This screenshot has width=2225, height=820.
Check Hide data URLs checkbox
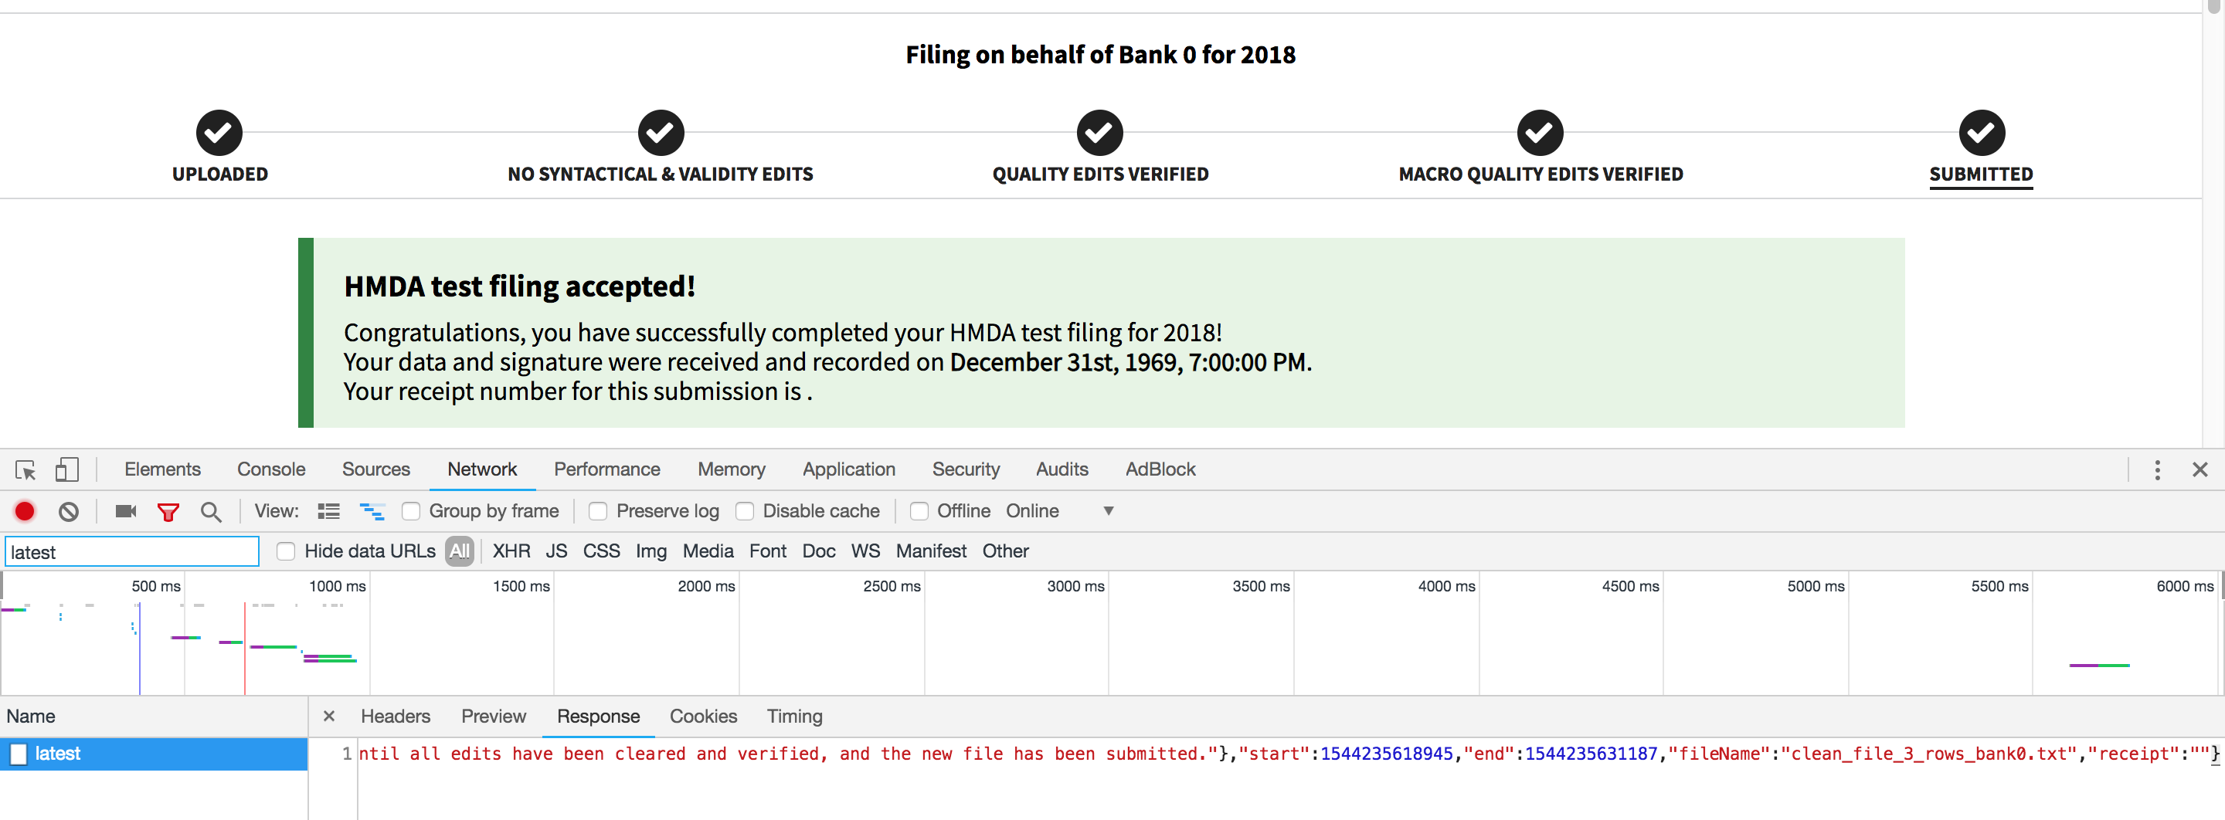[286, 551]
